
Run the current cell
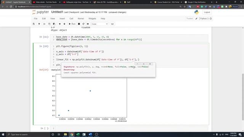click(x=72, y=24)
